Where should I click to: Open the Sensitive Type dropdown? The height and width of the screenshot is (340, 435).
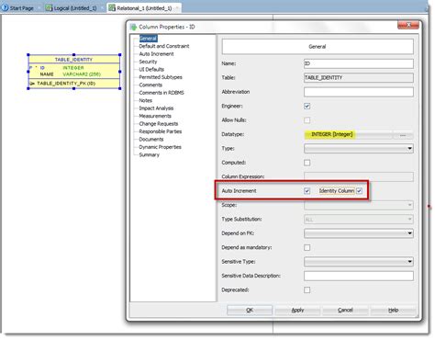pyautogui.click(x=359, y=262)
